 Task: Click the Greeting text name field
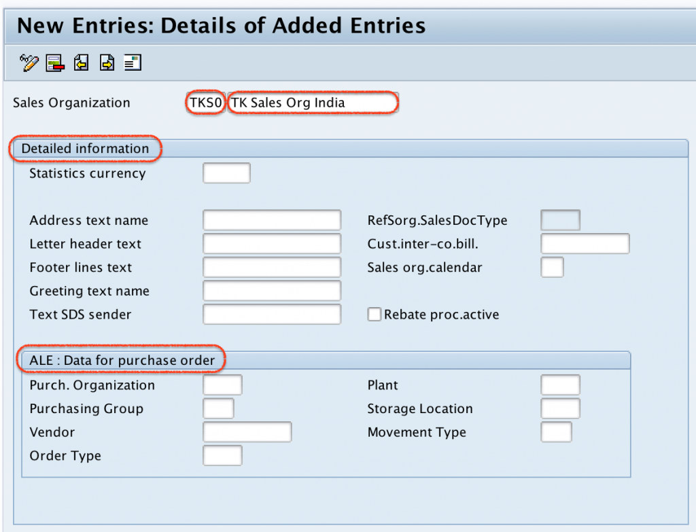271,290
